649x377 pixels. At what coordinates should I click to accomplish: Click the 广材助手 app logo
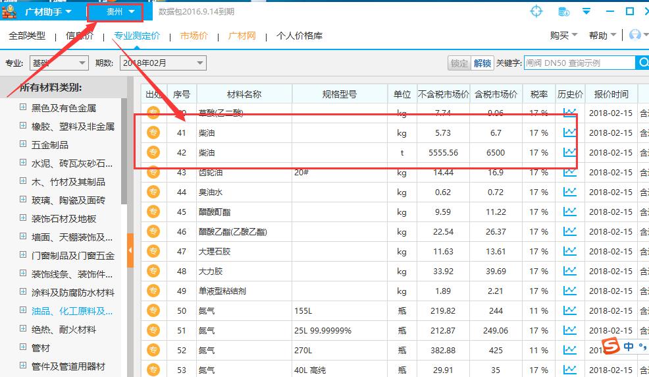(x=9, y=12)
